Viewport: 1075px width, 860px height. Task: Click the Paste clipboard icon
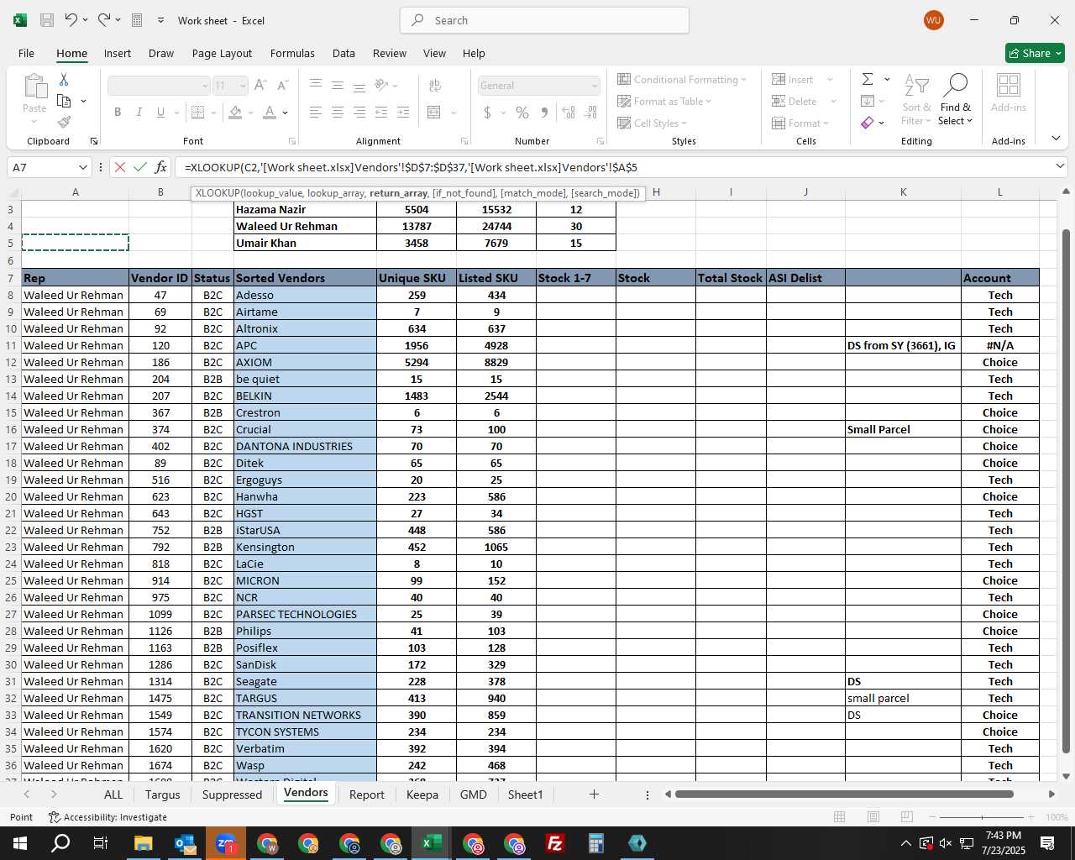coord(34,87)
